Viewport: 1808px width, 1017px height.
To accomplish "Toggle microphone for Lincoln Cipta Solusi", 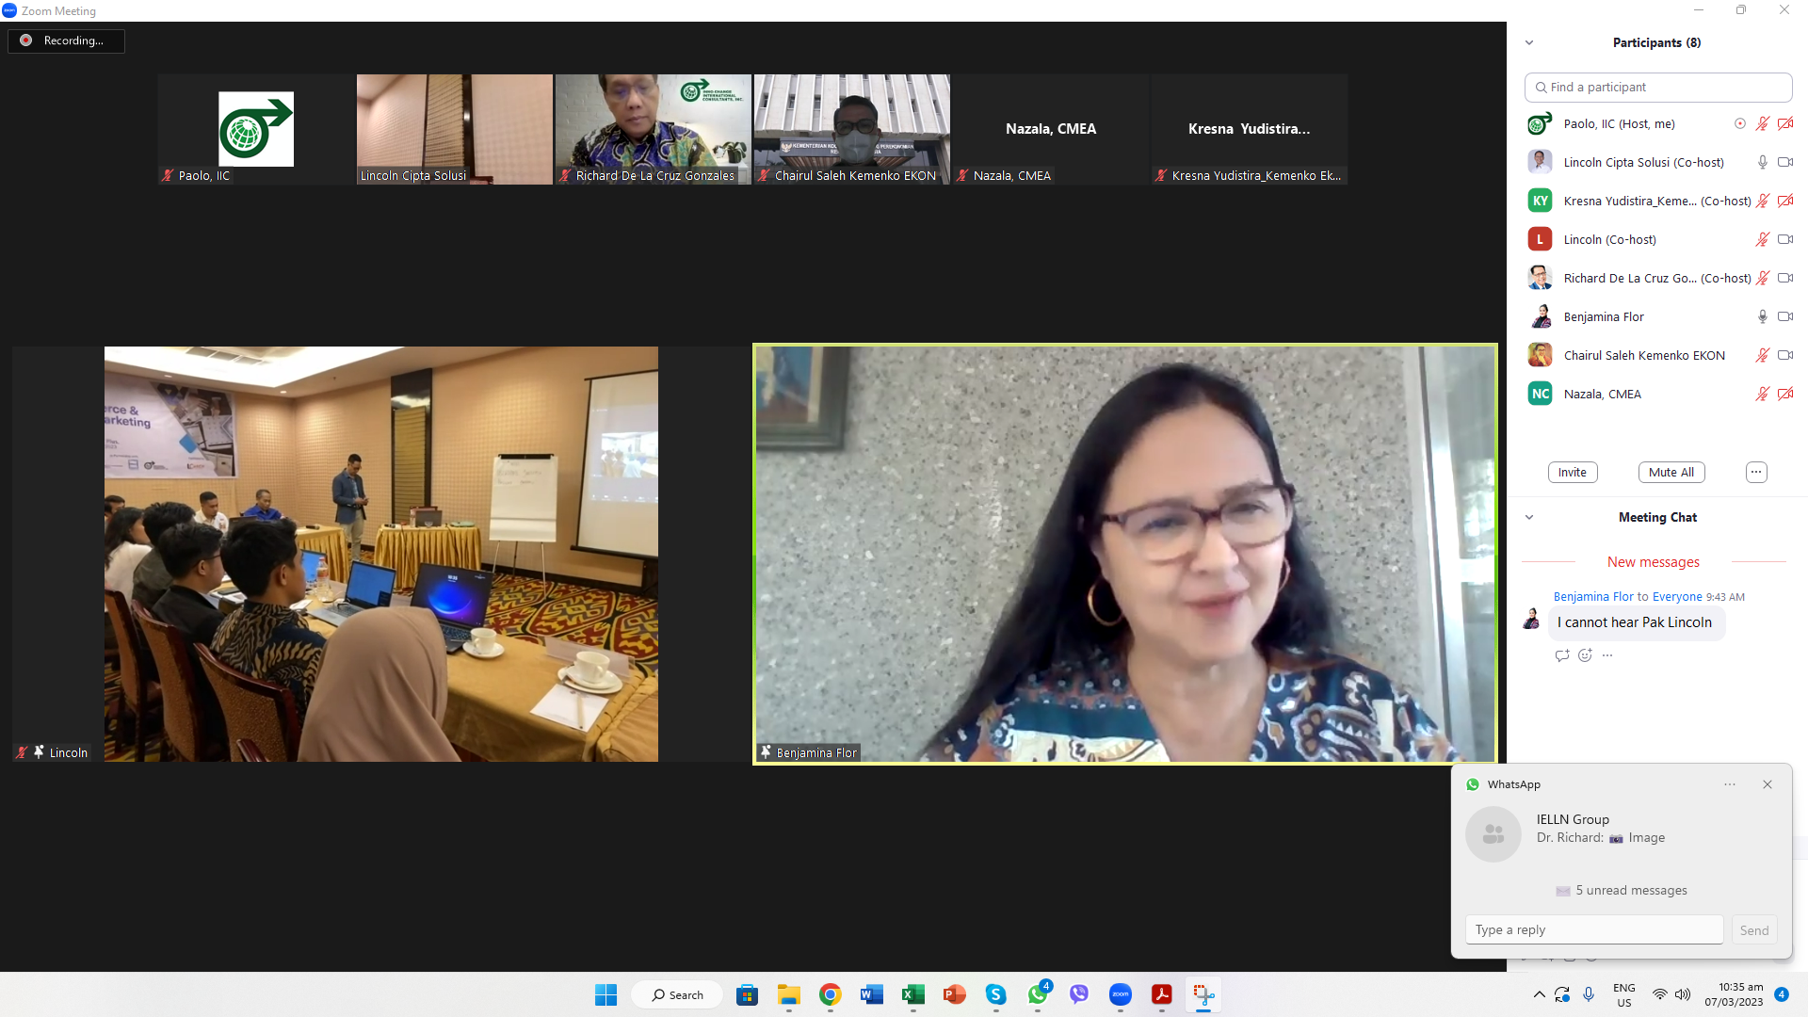I will [x=1762, y=162].
